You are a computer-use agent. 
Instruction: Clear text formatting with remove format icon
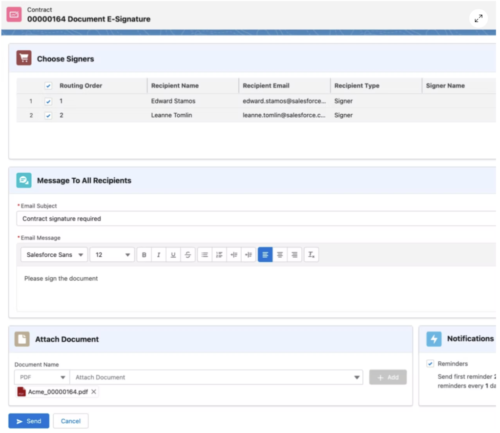[x=312, y=255]
